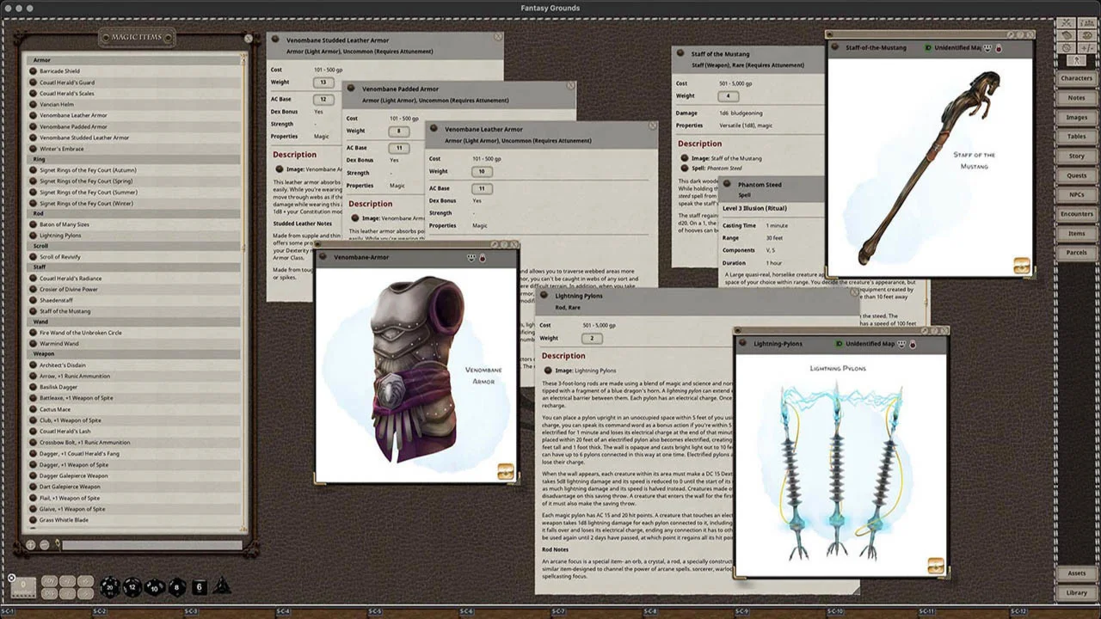Click the Weight field showing 13
Image resolution: width=1101 pixels, height=619 pixels.
[323, 83]
